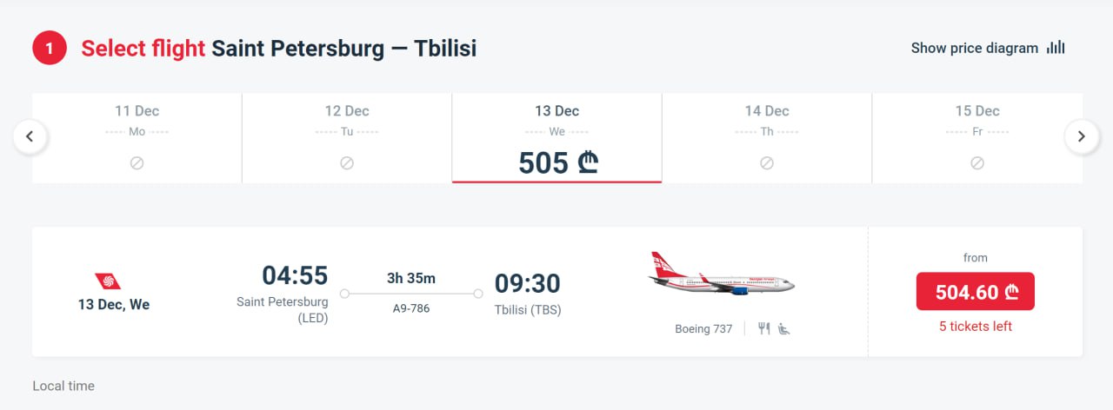Screen dimensions: 1113x410
Task: Click the seat comfort icon
Action: [x=784, y=328]
